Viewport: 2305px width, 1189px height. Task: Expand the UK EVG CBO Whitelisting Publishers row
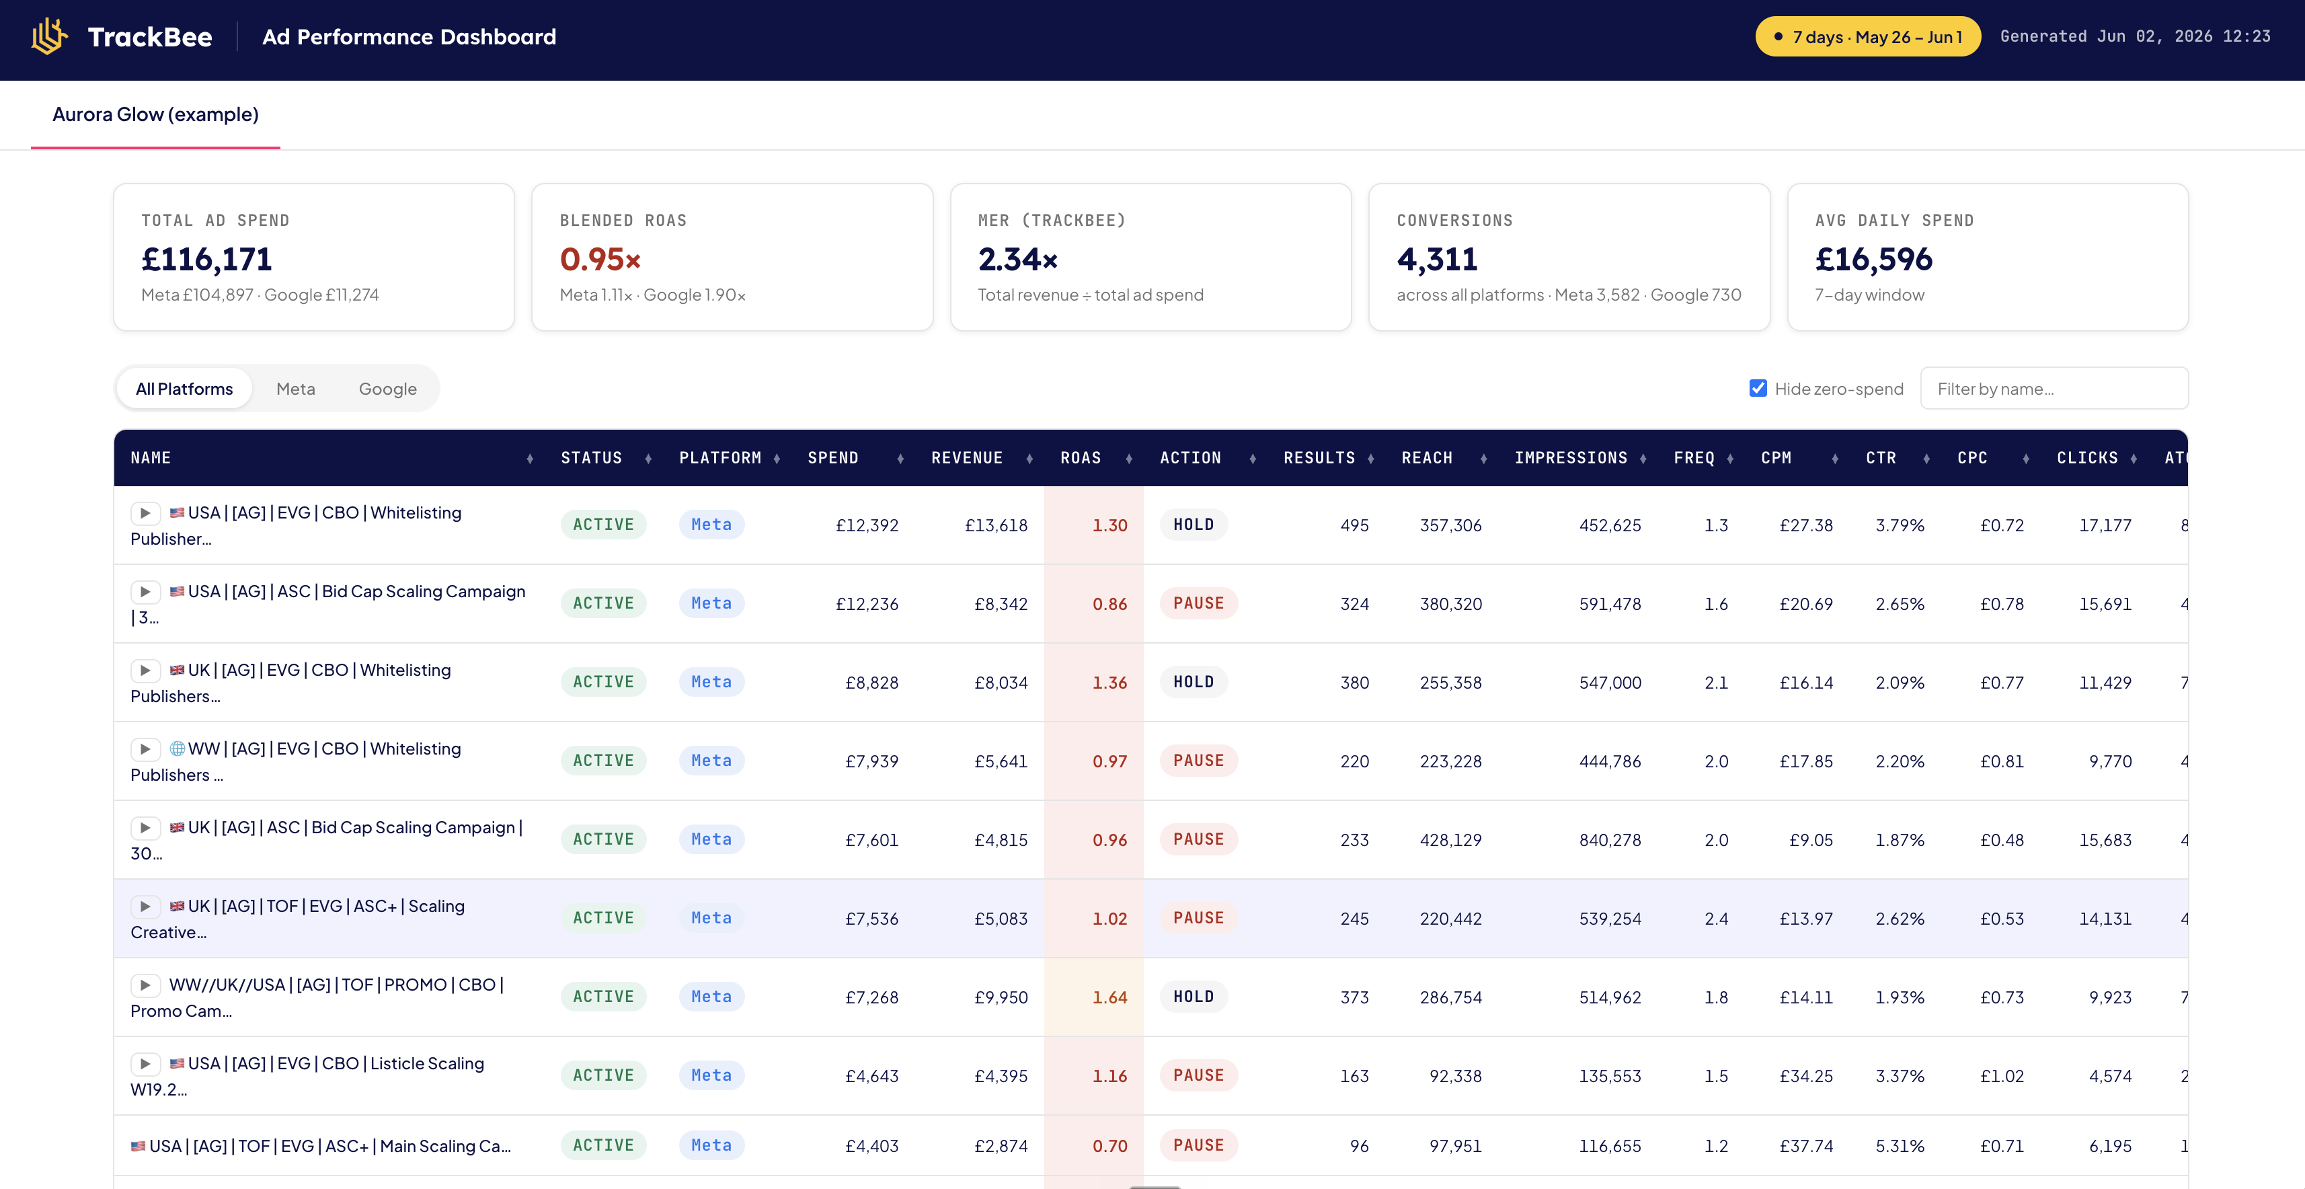[x=145, y=671]
